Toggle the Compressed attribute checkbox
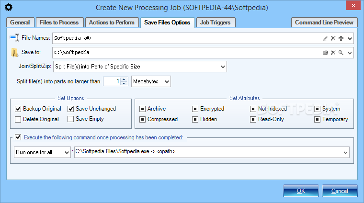Image resolution: width=364 pixels, height=203 pixels. point(142,119)
